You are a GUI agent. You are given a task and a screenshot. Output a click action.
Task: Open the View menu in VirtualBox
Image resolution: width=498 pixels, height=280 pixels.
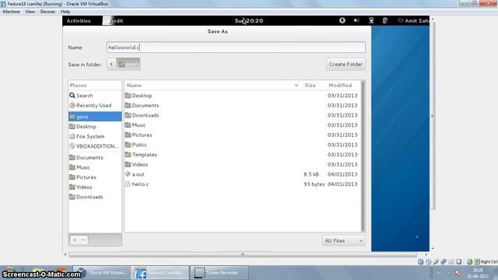click(30, 12)
